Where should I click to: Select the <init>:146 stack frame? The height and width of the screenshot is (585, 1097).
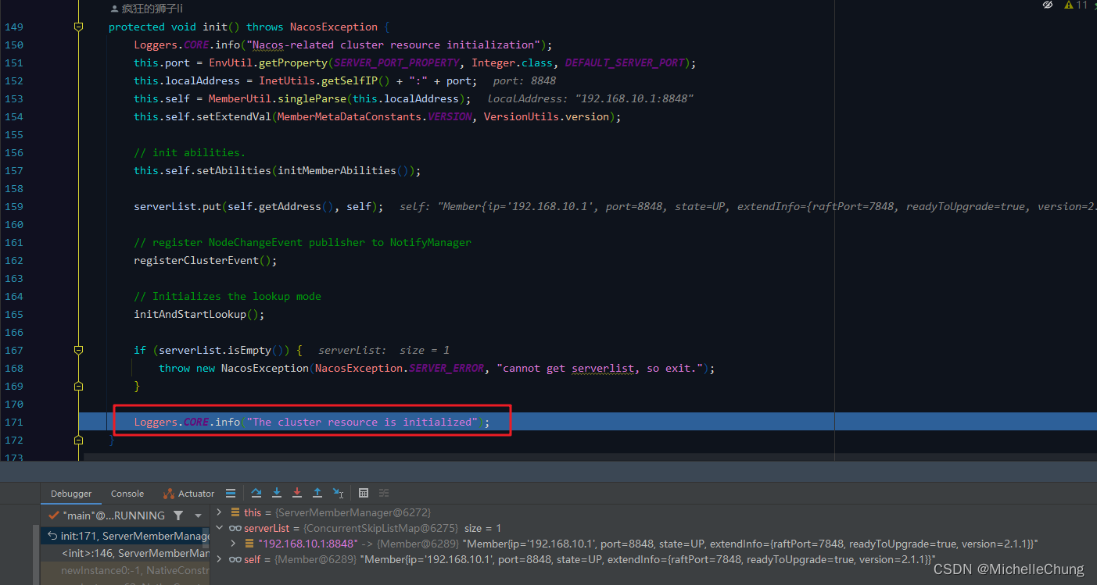pos(126,553)
